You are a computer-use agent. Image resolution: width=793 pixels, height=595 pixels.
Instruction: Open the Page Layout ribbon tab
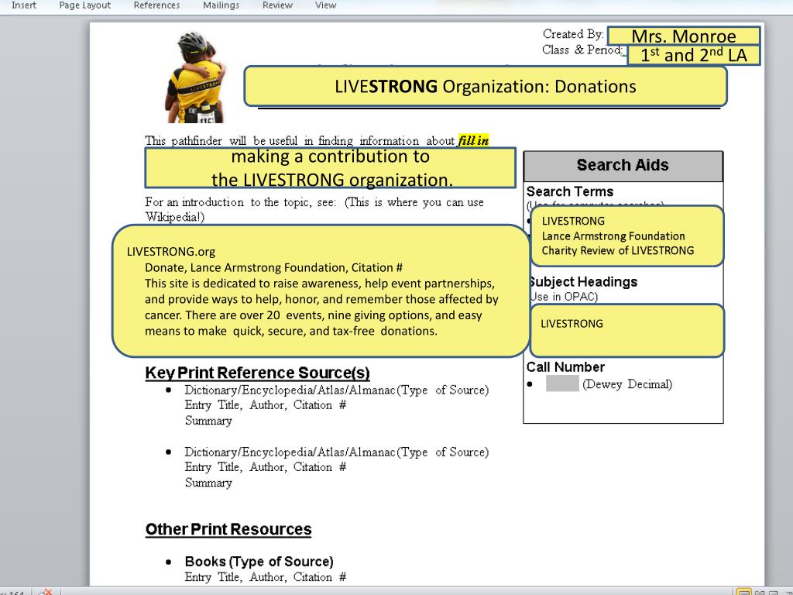tap(84, 5)
